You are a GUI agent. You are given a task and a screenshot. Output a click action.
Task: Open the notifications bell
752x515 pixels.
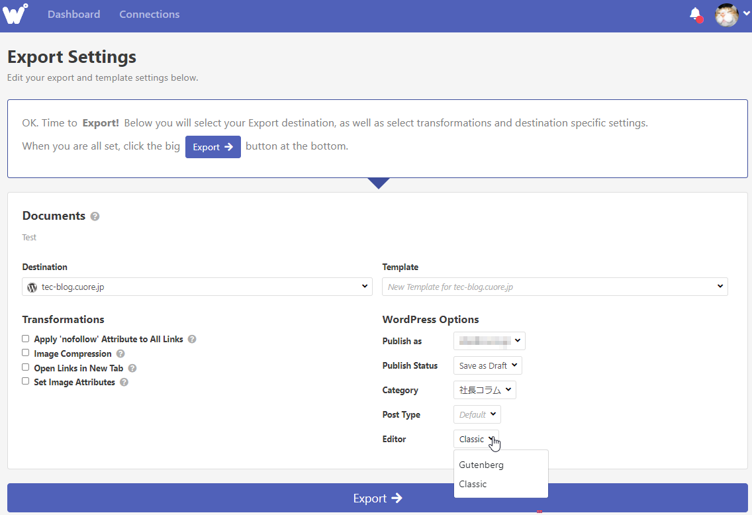coord(695,14)
